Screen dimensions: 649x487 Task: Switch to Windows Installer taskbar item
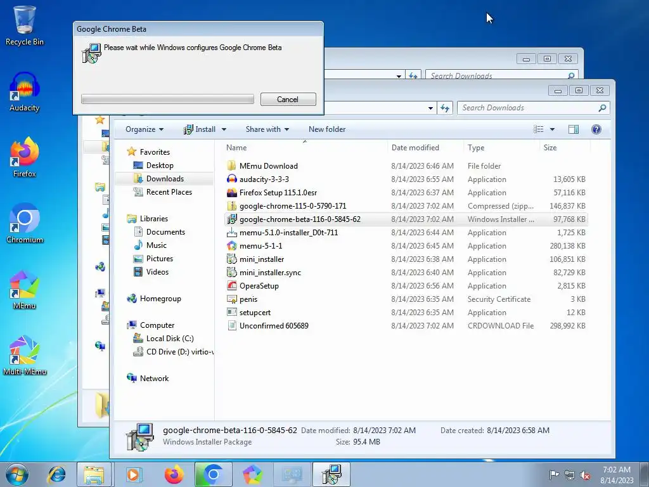332,474
